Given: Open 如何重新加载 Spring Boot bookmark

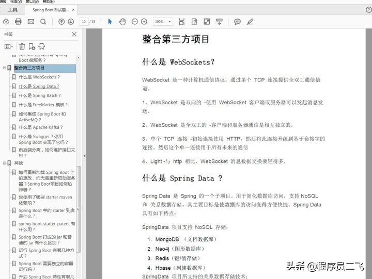Looking at the screenshot, I should coord(47,181).
